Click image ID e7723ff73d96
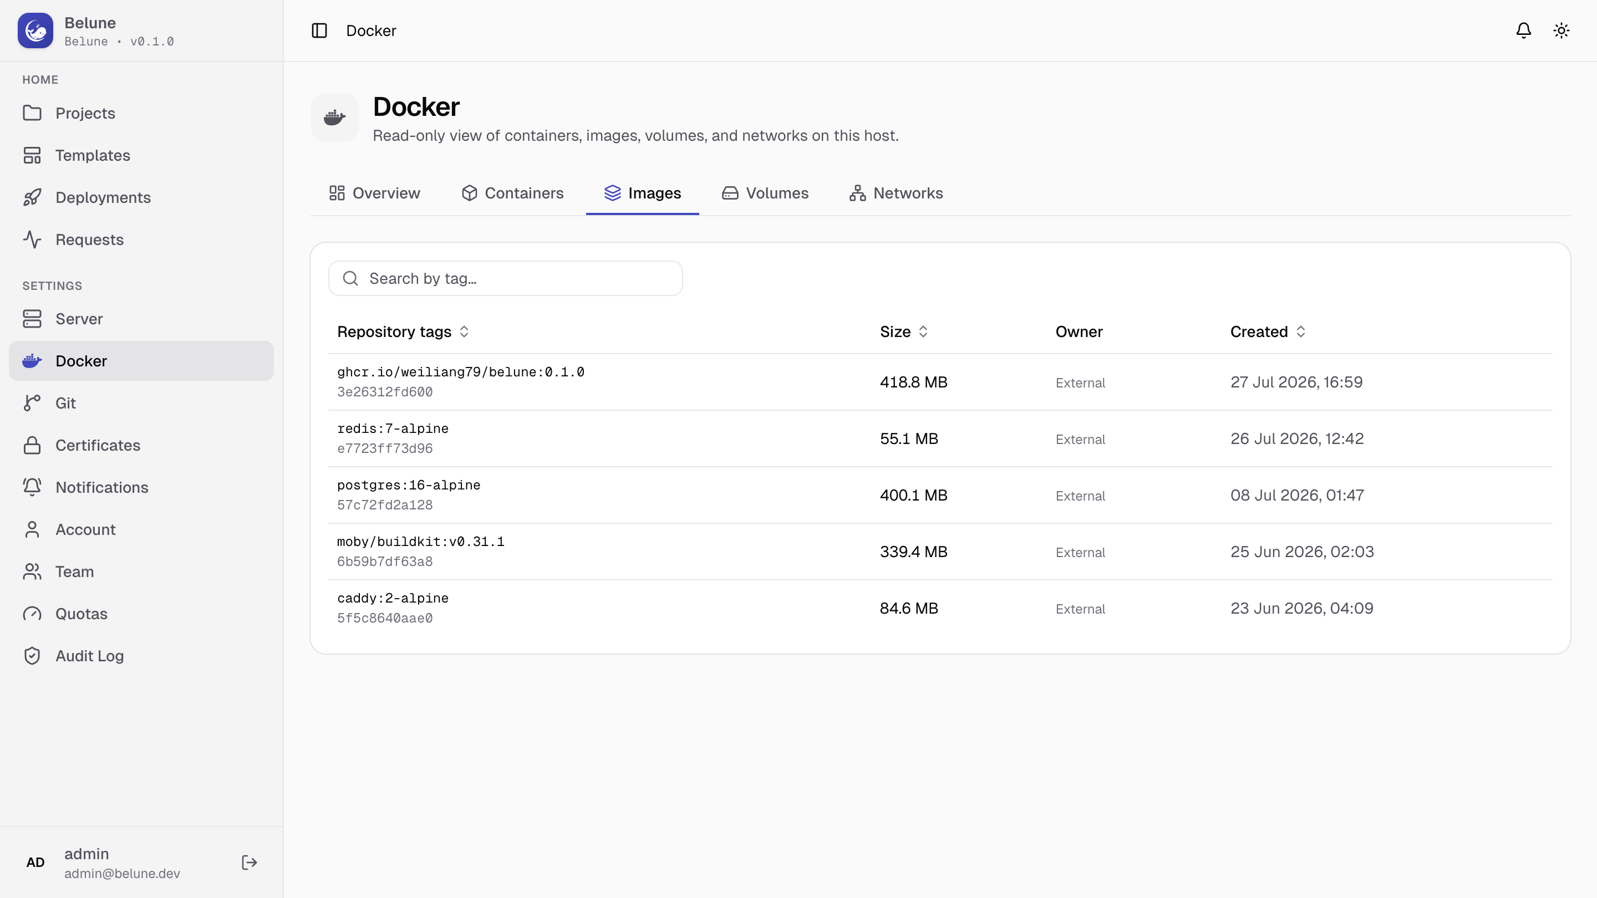The height and width of the screenshot is (898, 1597). (384, 448)
